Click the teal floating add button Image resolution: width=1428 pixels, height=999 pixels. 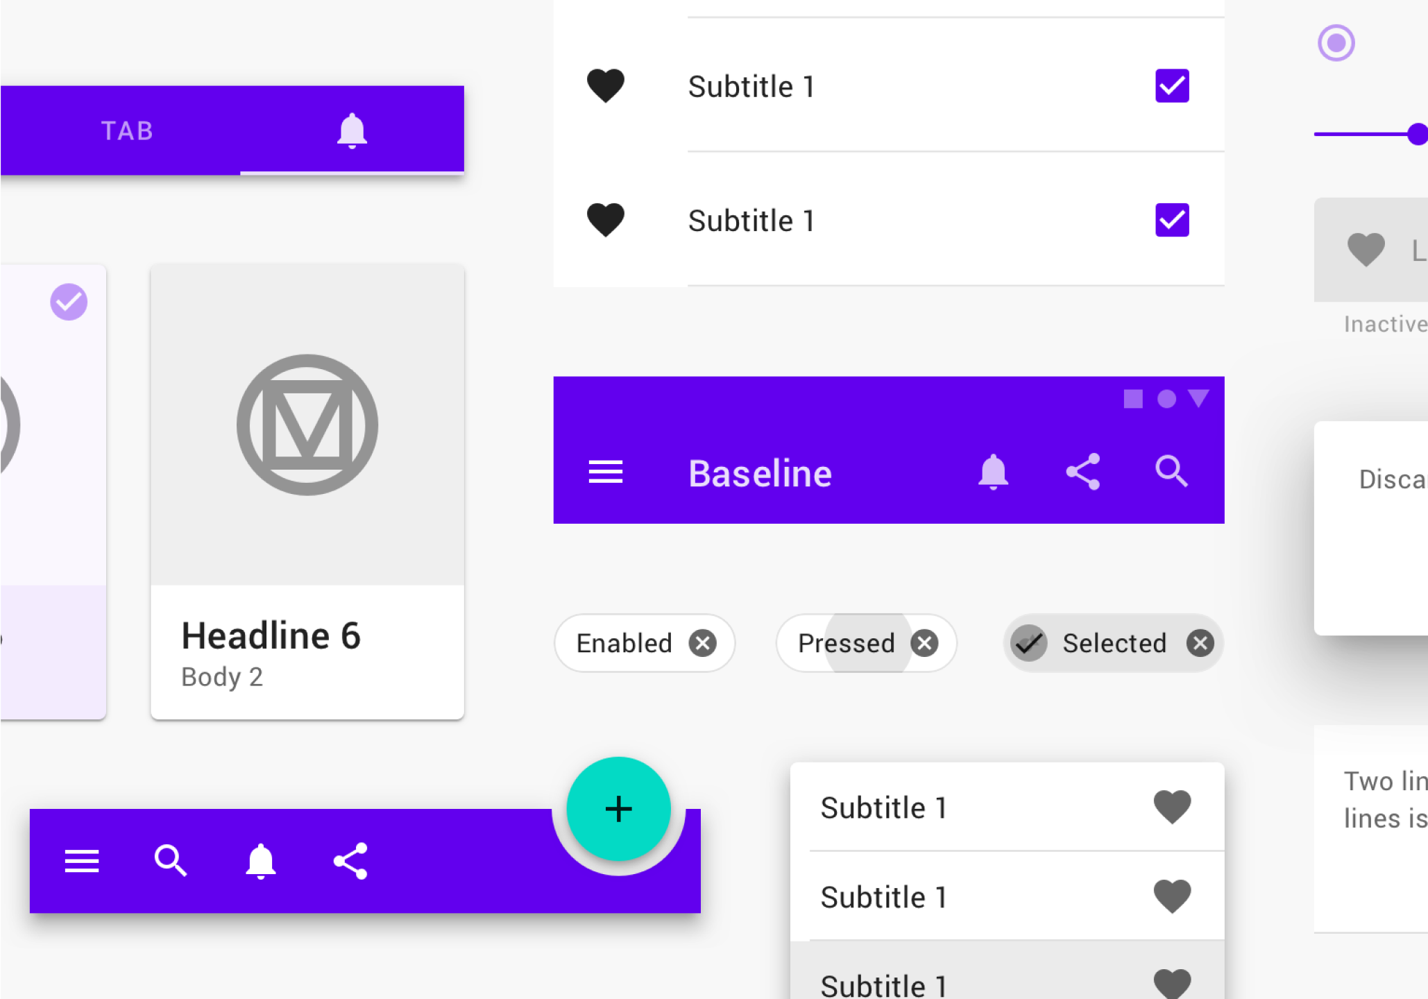(618, 809)
